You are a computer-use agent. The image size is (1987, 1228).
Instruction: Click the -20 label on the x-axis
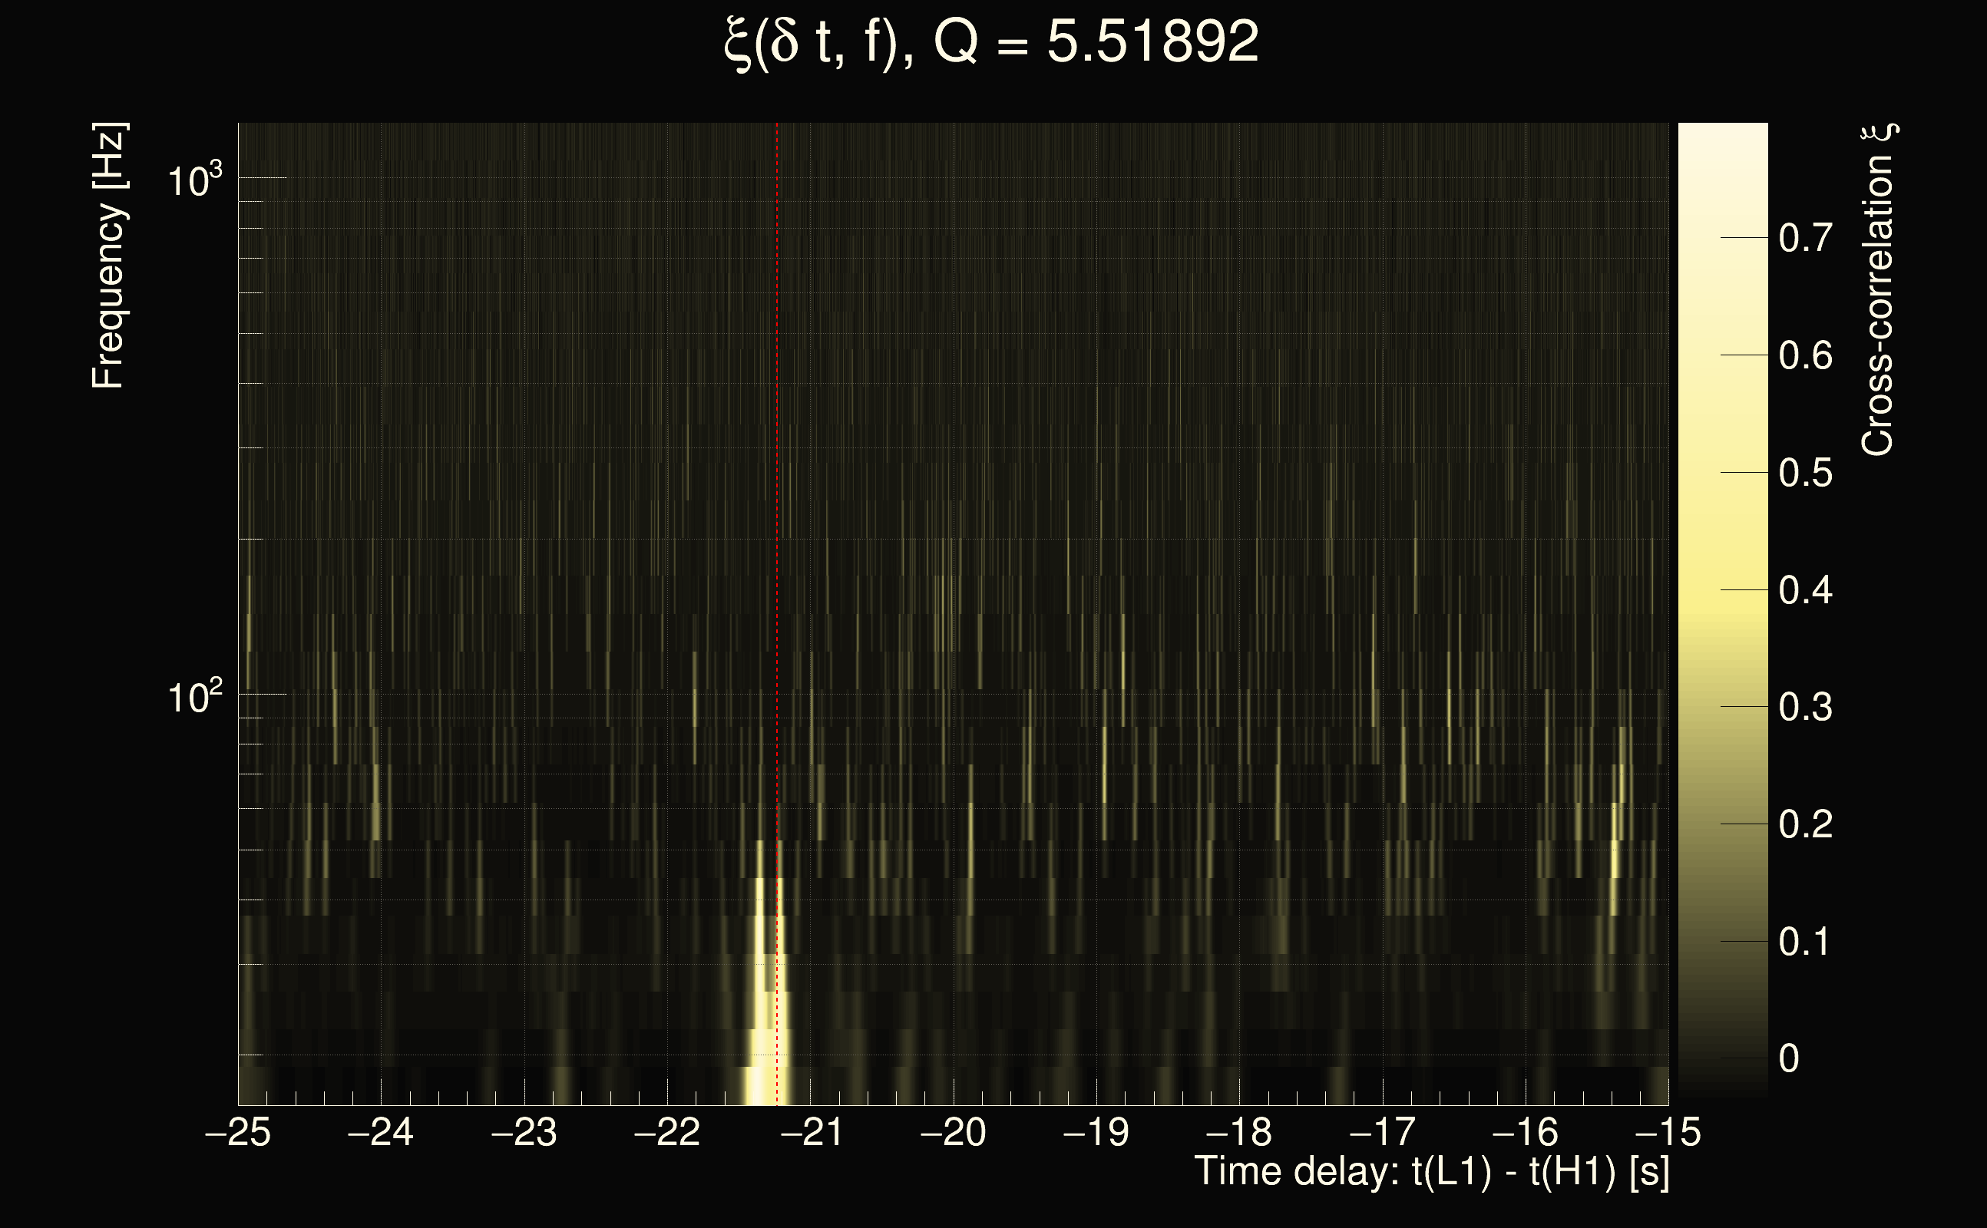click(x=952, y=1133)
